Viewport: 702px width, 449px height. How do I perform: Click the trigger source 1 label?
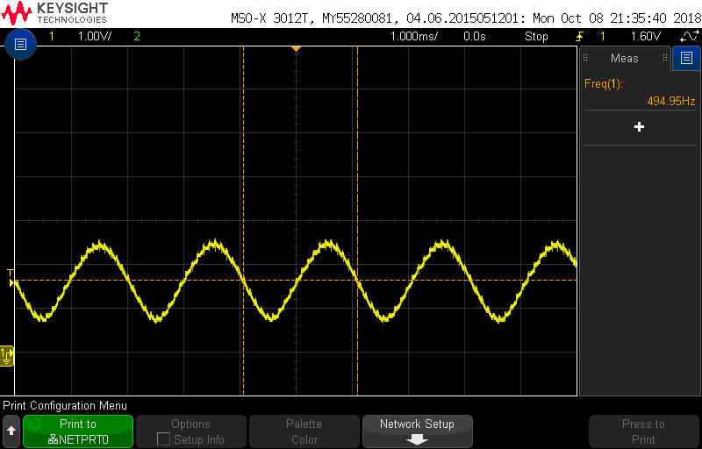point(603,36)
